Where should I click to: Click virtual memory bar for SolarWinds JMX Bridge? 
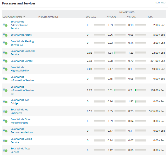click(x=141, y=101)
